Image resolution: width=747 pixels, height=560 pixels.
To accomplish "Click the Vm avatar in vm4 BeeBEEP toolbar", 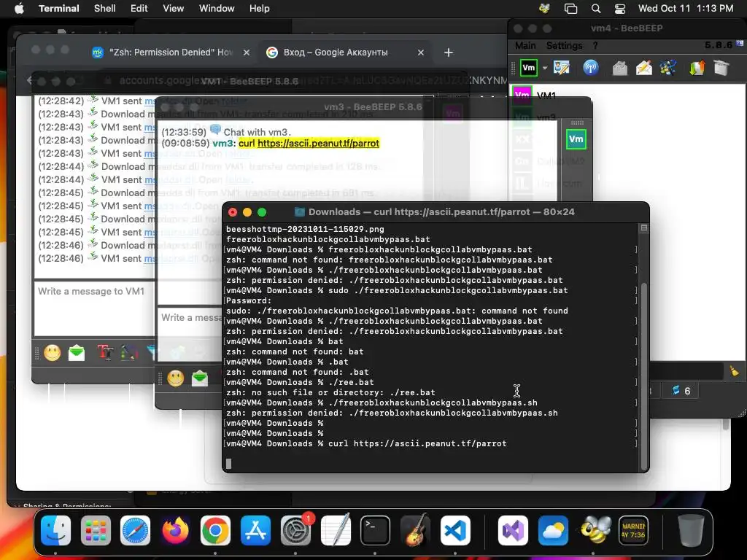I will 529,68.
